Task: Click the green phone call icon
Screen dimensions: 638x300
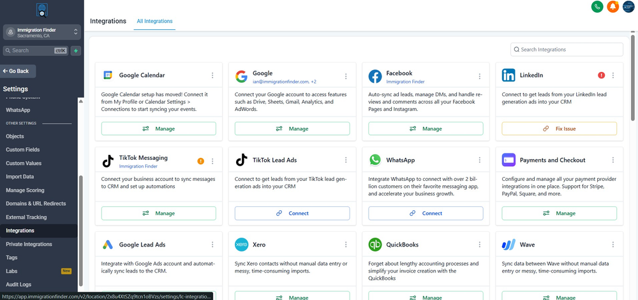Action: click(x=597, y=6)
